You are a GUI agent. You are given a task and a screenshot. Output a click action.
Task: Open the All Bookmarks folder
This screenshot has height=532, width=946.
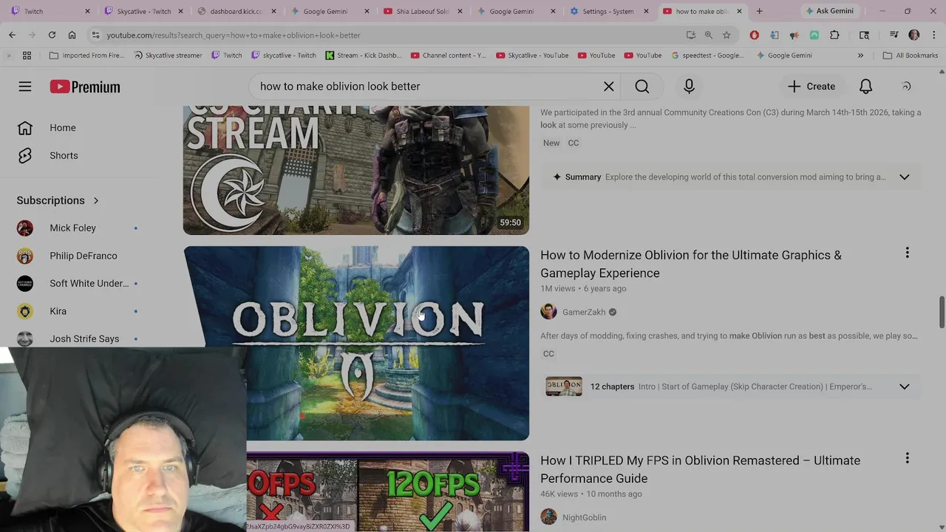pos(910,55)
